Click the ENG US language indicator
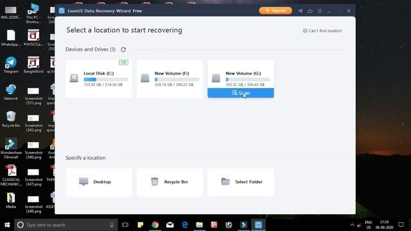This screenshot has height=231, width=411. click(368, 225)
